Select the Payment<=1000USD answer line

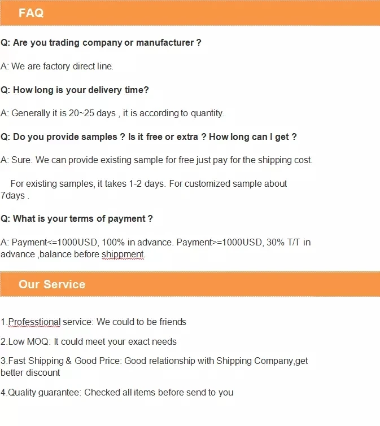pos(155,242)
